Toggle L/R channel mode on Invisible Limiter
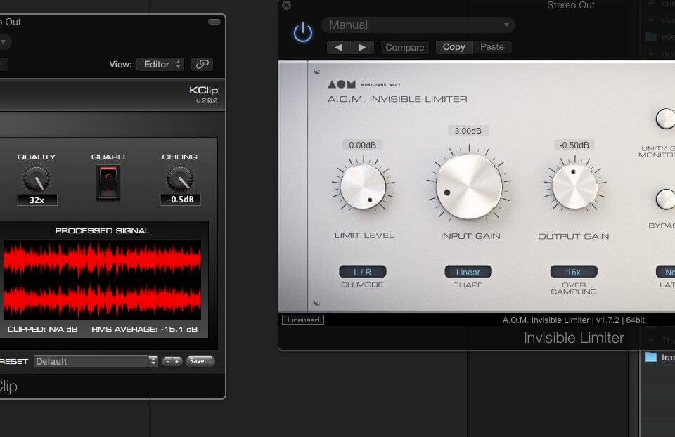Viewport: 675px width, 437px height. [x=363, y=272]
